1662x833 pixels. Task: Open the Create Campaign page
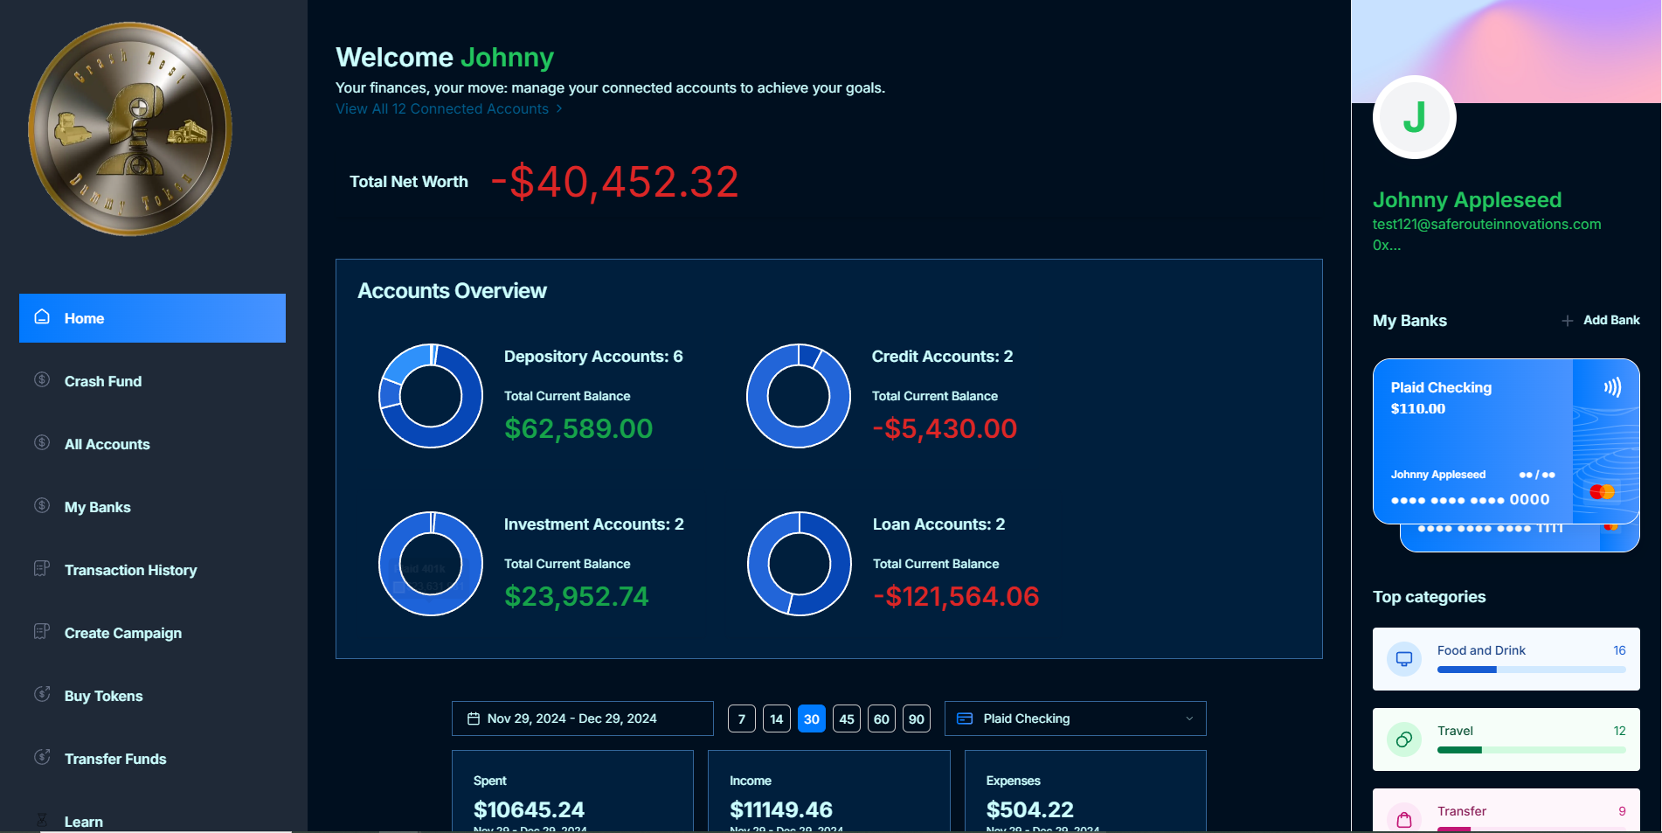click(x=122, y=633)
